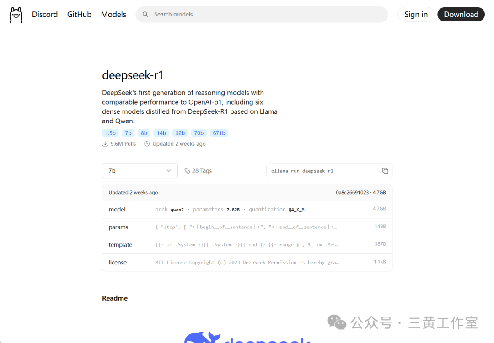Select the 32b size tag

pos(180,133)
